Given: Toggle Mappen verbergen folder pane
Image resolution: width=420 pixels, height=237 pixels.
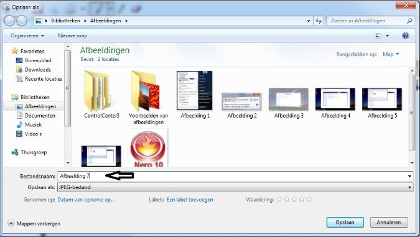Looking at the screenshot, I should click(x=34, y=223).
